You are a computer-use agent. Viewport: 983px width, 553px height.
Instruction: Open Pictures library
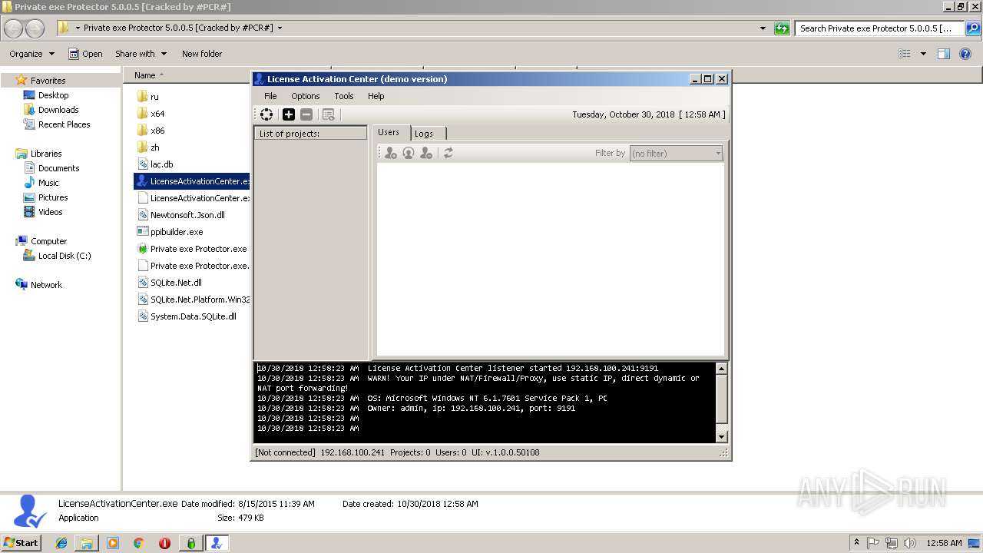45,197
